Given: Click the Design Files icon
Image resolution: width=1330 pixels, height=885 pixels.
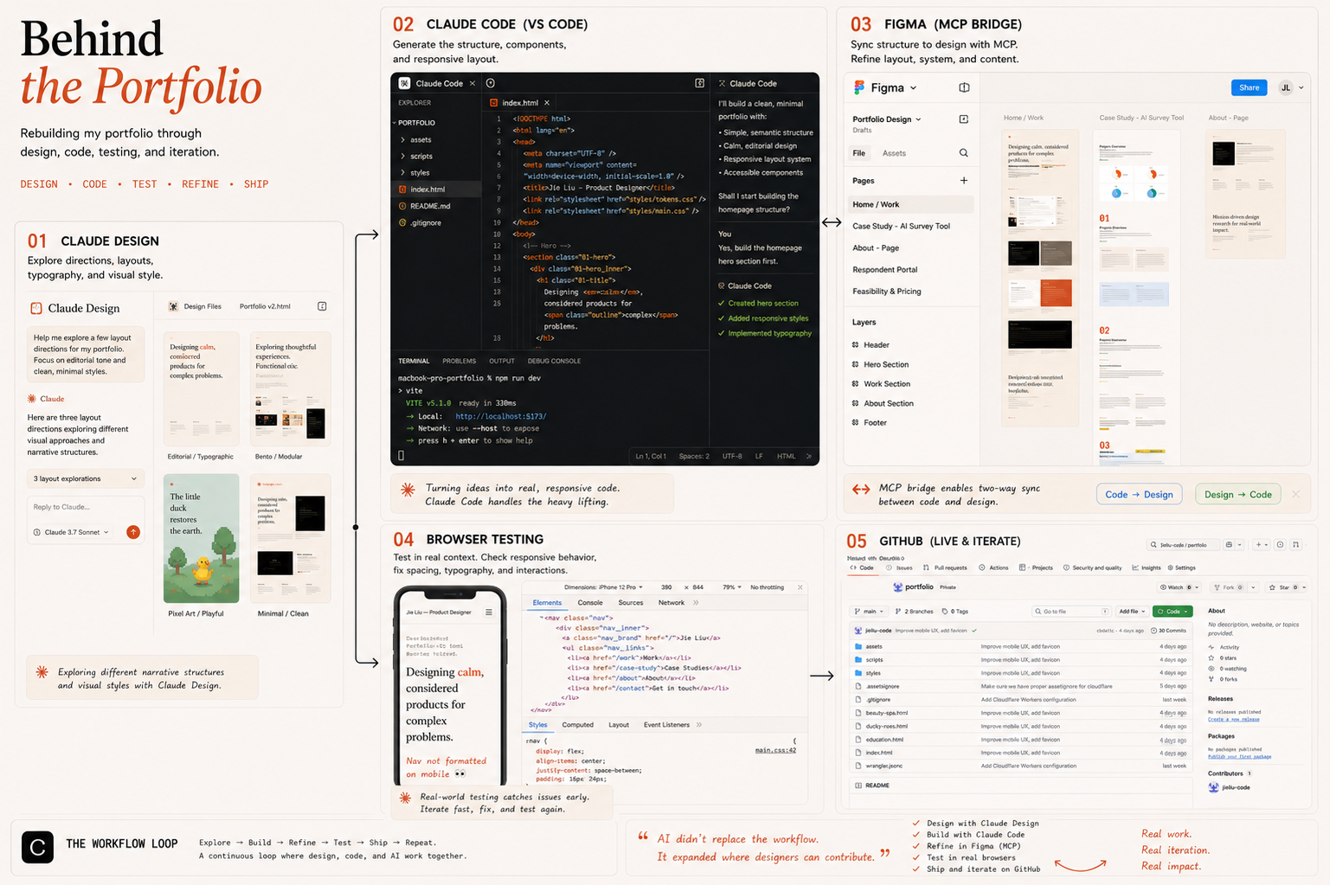Looking at the screenshot, I should point(173,306).
